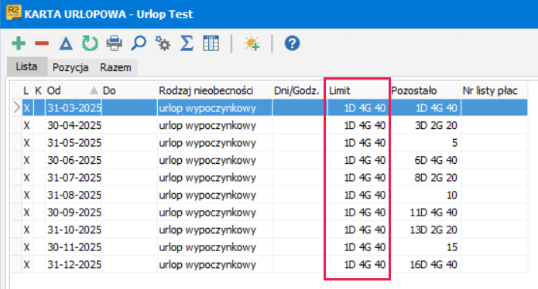Click Pozostało value 10 in 31-08-2025 row
The image size is (538, 289).
tap(452, 195)
